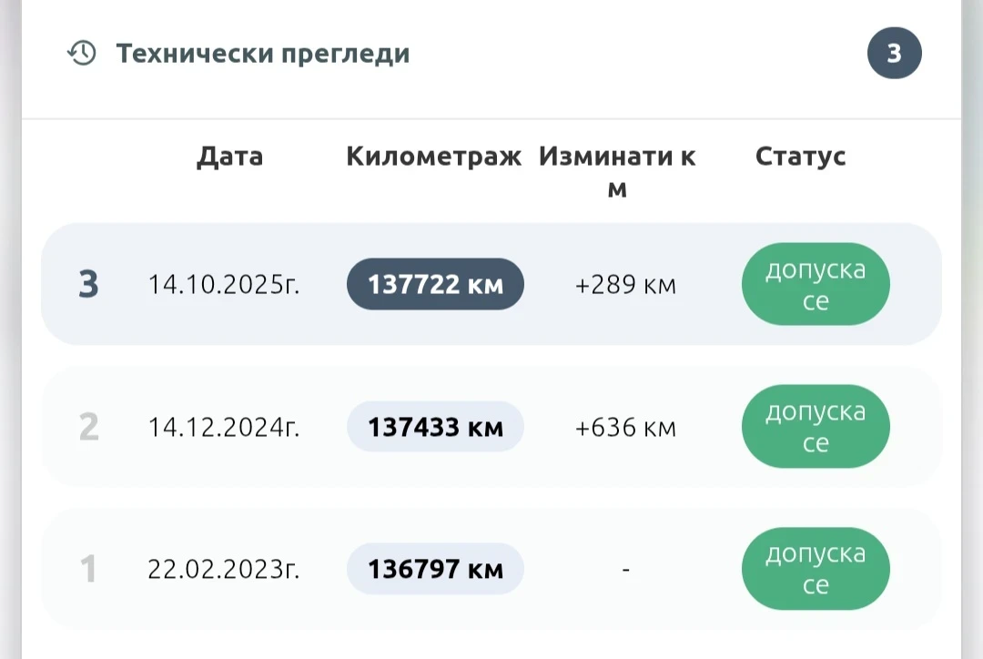The height and width of the screenshot is (659, 983).
Task: Click the 137722 км mileage badge
Action: [x=435, y=285]
